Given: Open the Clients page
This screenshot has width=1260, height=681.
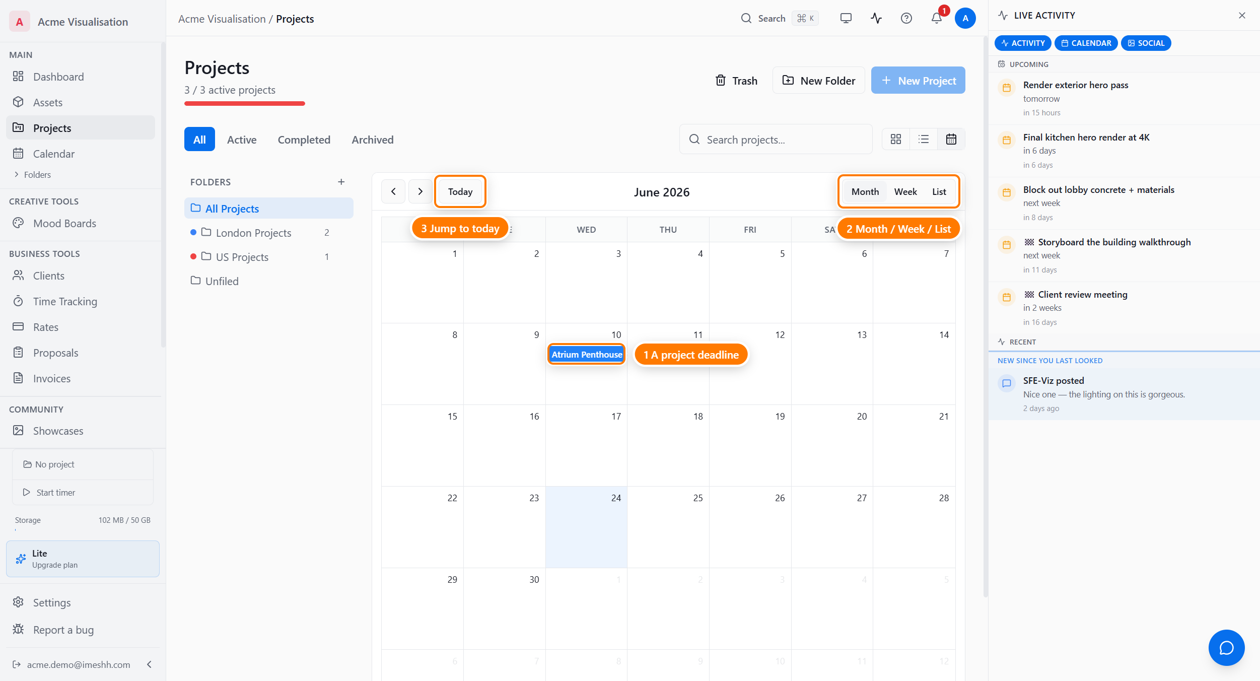Looking at the screenshot, I should pyautogui.click(x=81, y=276).
